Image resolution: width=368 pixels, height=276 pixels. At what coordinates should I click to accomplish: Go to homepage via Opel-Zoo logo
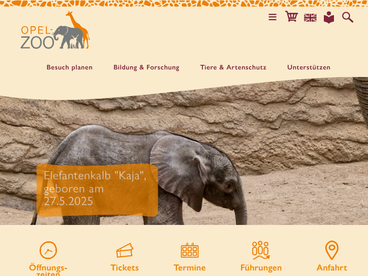click(x=55, y=30)
